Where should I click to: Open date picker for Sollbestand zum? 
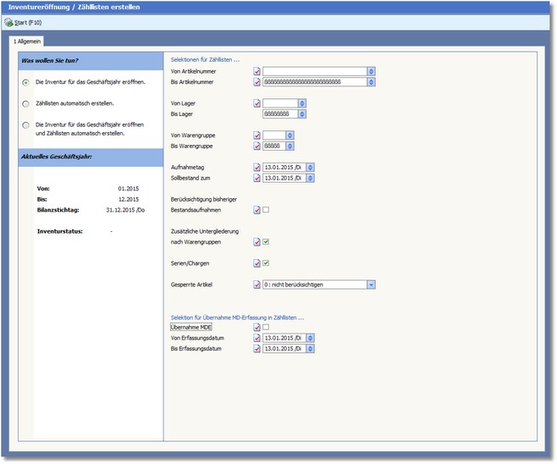[x=311, y=178]
